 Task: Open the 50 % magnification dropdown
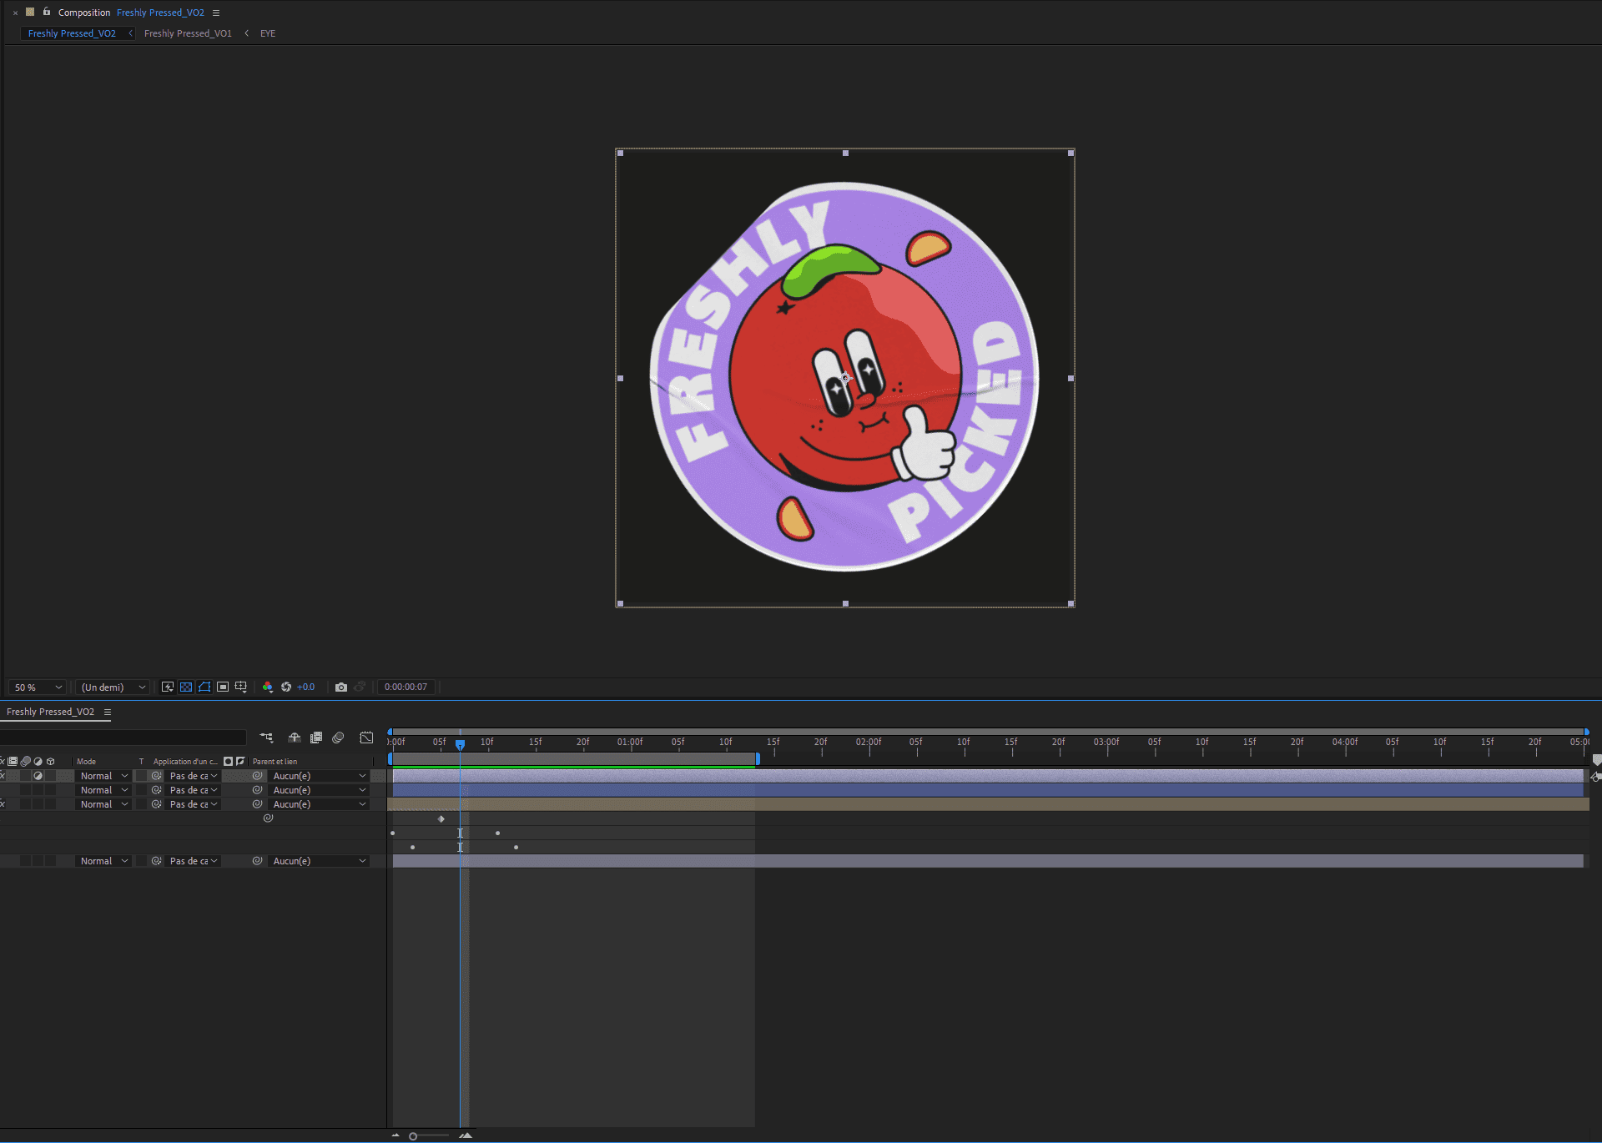click(x=38, y=687)
